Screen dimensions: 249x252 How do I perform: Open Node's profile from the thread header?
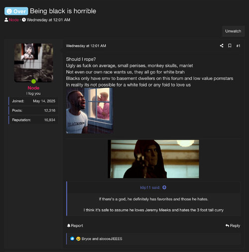14,20
